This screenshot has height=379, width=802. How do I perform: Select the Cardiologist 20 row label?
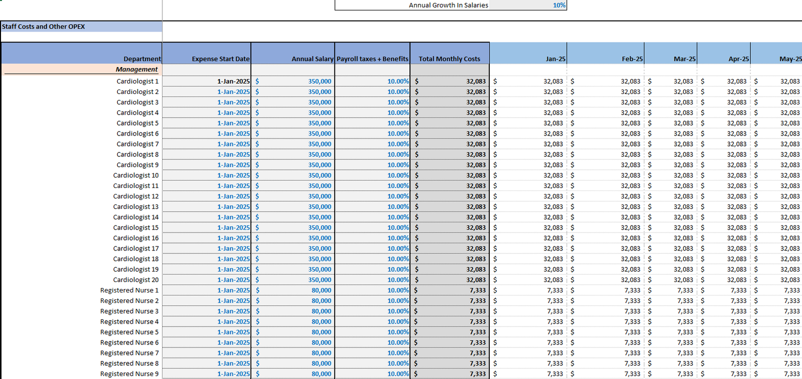[136, 280]
